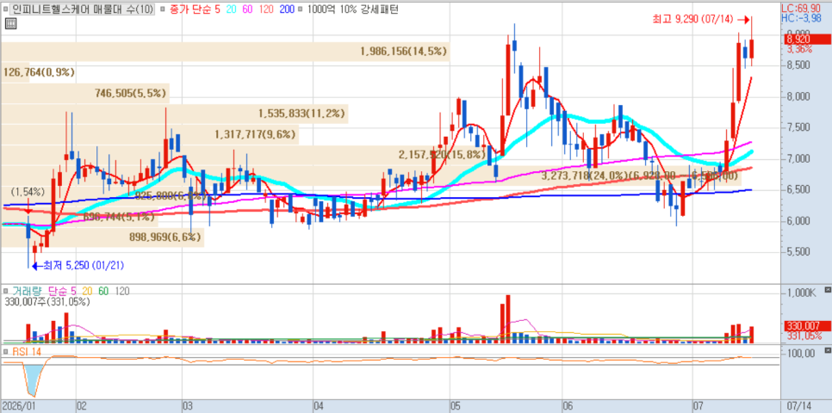Open the grid table icon under the chart title

coord(10,23)
